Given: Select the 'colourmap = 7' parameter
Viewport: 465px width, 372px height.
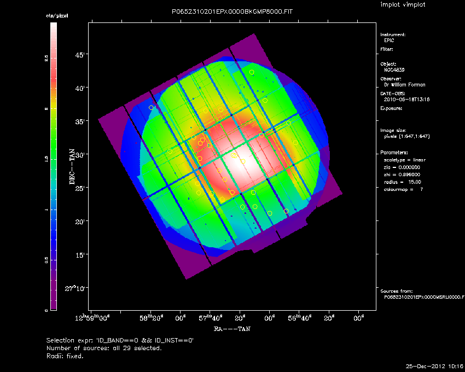Looking at the screenshot, I should pos(403,190).
